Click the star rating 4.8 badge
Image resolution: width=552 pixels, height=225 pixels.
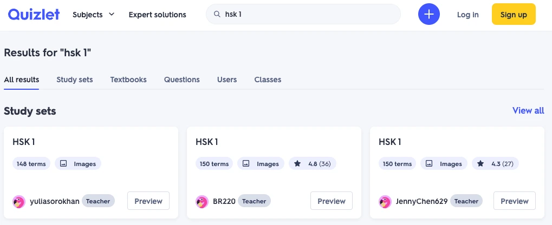(x=313, y=163)
